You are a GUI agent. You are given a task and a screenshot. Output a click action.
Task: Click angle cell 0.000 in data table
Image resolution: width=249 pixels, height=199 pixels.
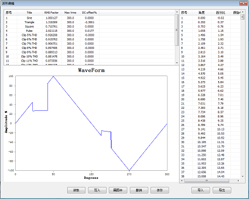click(x=202, y=18)
